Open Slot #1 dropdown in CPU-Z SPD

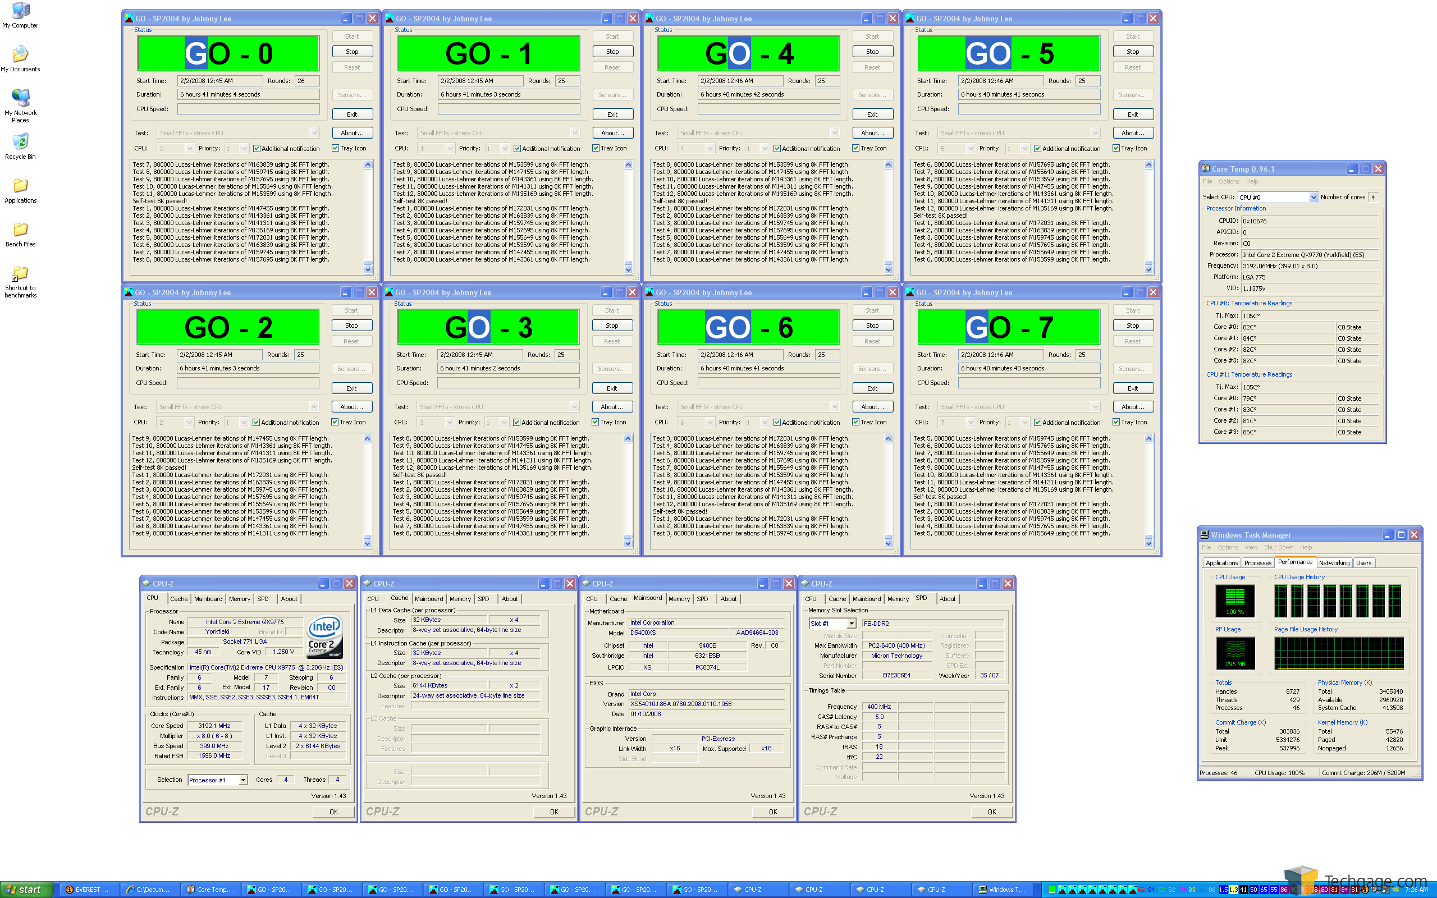tap(852, 624)
